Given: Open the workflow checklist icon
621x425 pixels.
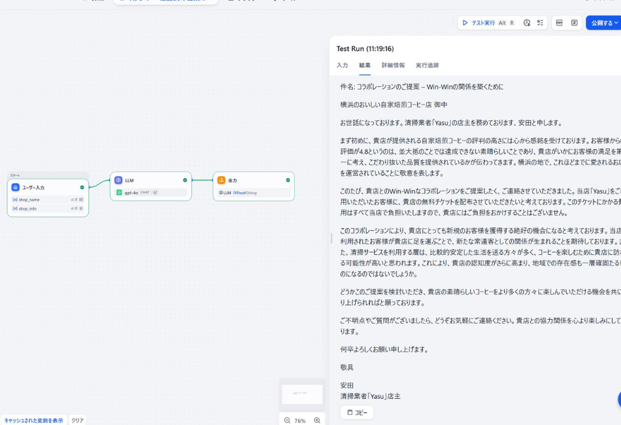Looking at the screenshot, I should pyautogui.click(x=540, y=23).
